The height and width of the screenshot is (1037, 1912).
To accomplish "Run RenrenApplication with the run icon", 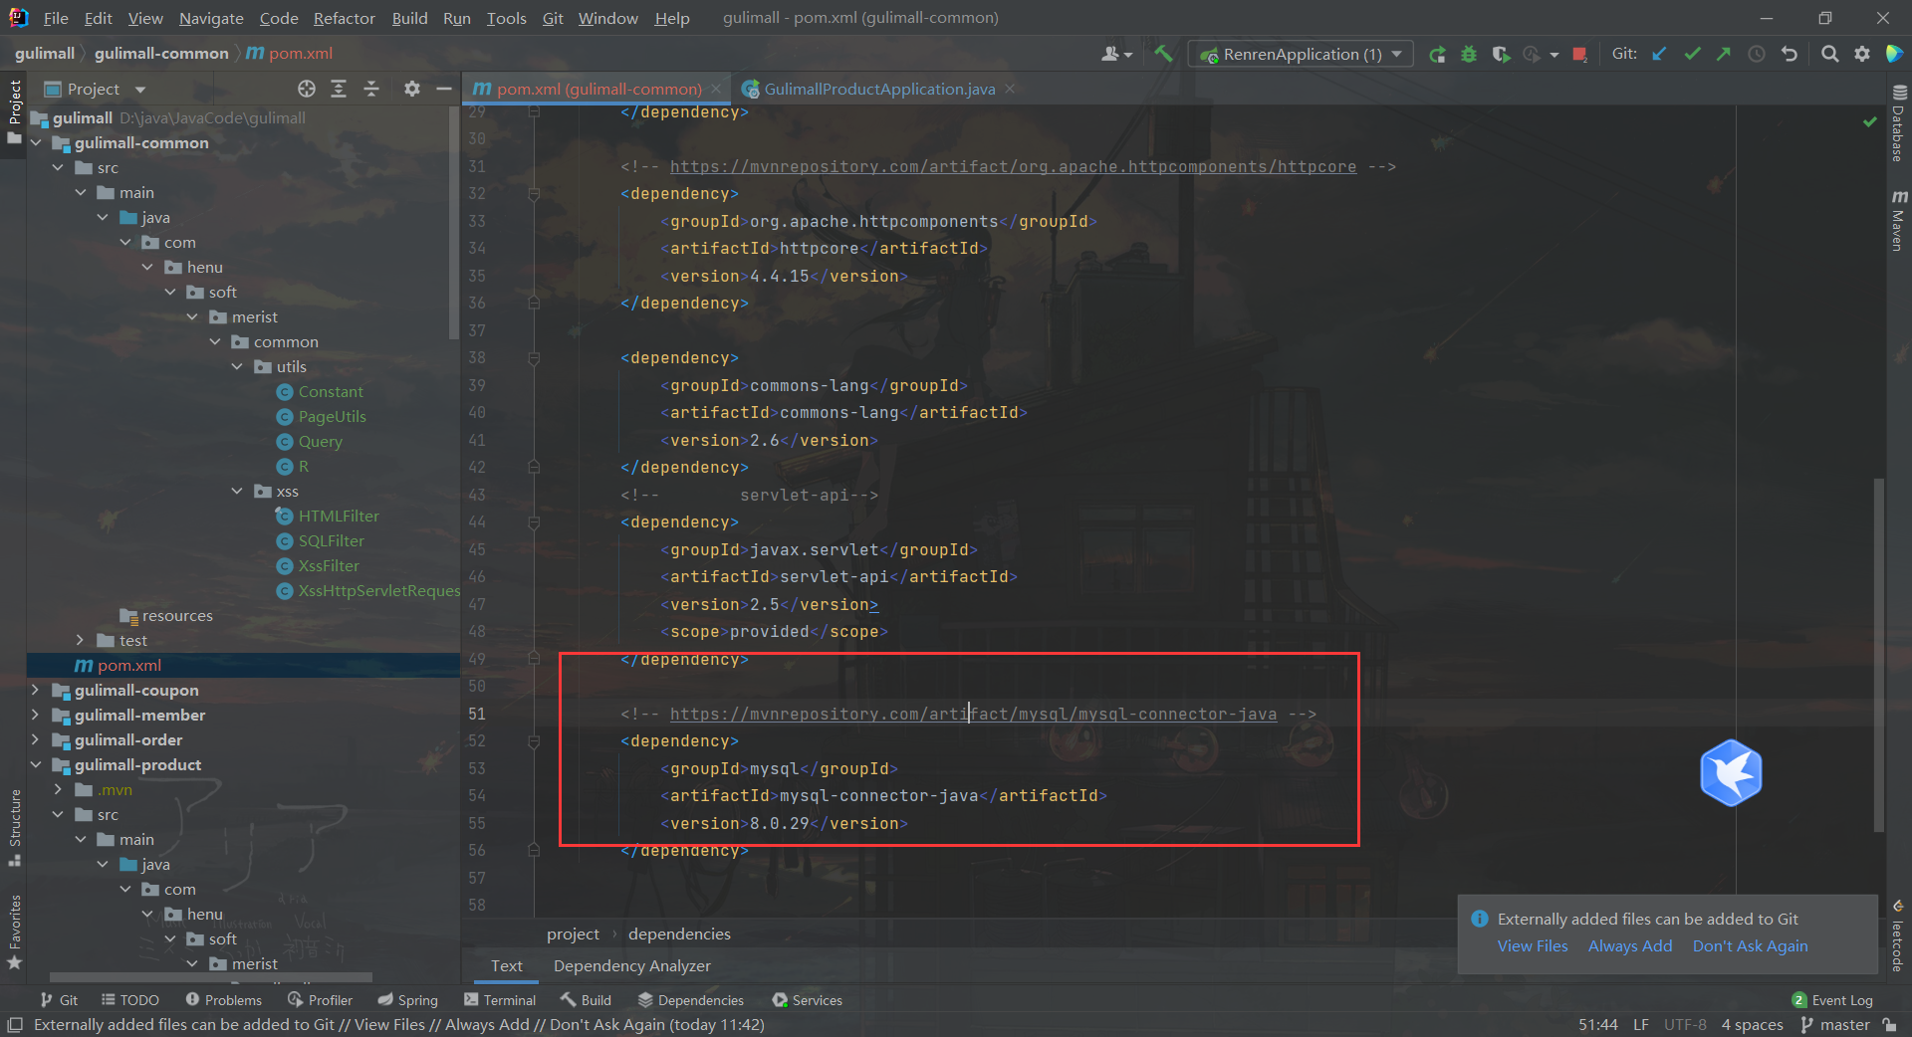I will 1437,54.
